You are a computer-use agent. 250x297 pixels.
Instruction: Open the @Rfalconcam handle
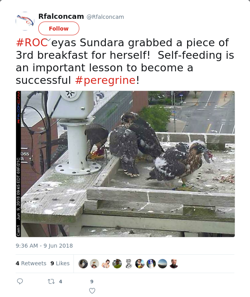(105, 17)
